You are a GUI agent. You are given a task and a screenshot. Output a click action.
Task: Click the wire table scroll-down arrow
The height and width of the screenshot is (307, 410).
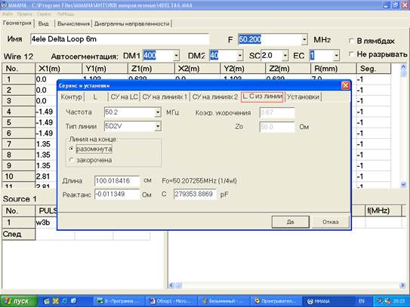(x=403, y=185)
